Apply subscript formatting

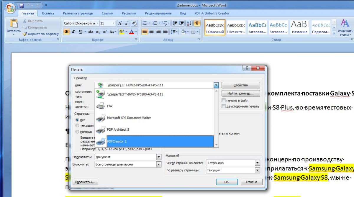click(x=98, y=32)
